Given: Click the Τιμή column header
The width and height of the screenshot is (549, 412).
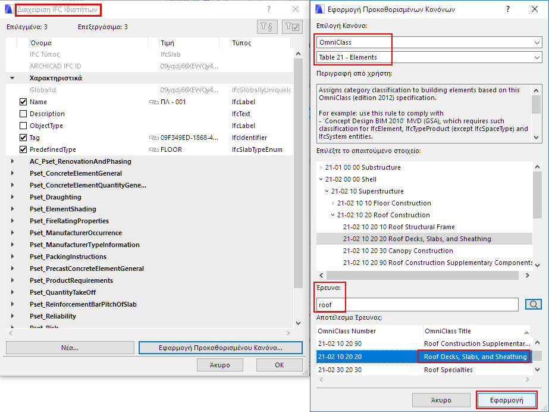Looking at the screenshot, I should pos(189,43).
